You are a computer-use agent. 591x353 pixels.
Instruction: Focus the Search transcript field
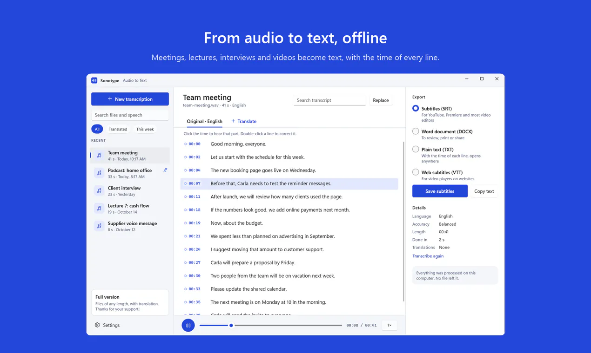click(x=330, y=100)
